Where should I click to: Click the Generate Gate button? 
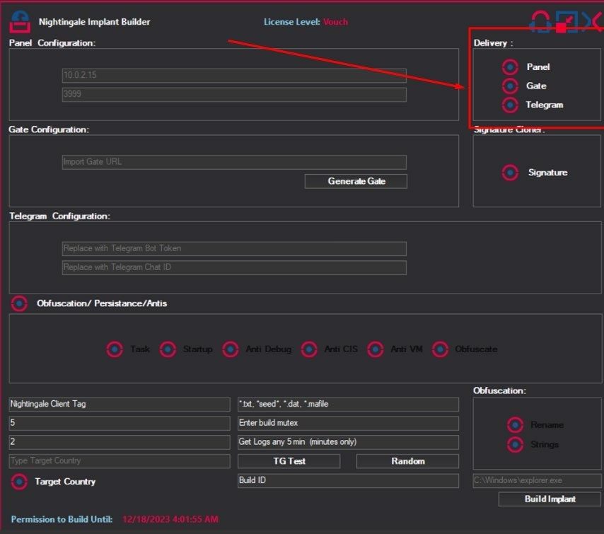(x=356, y=182)
